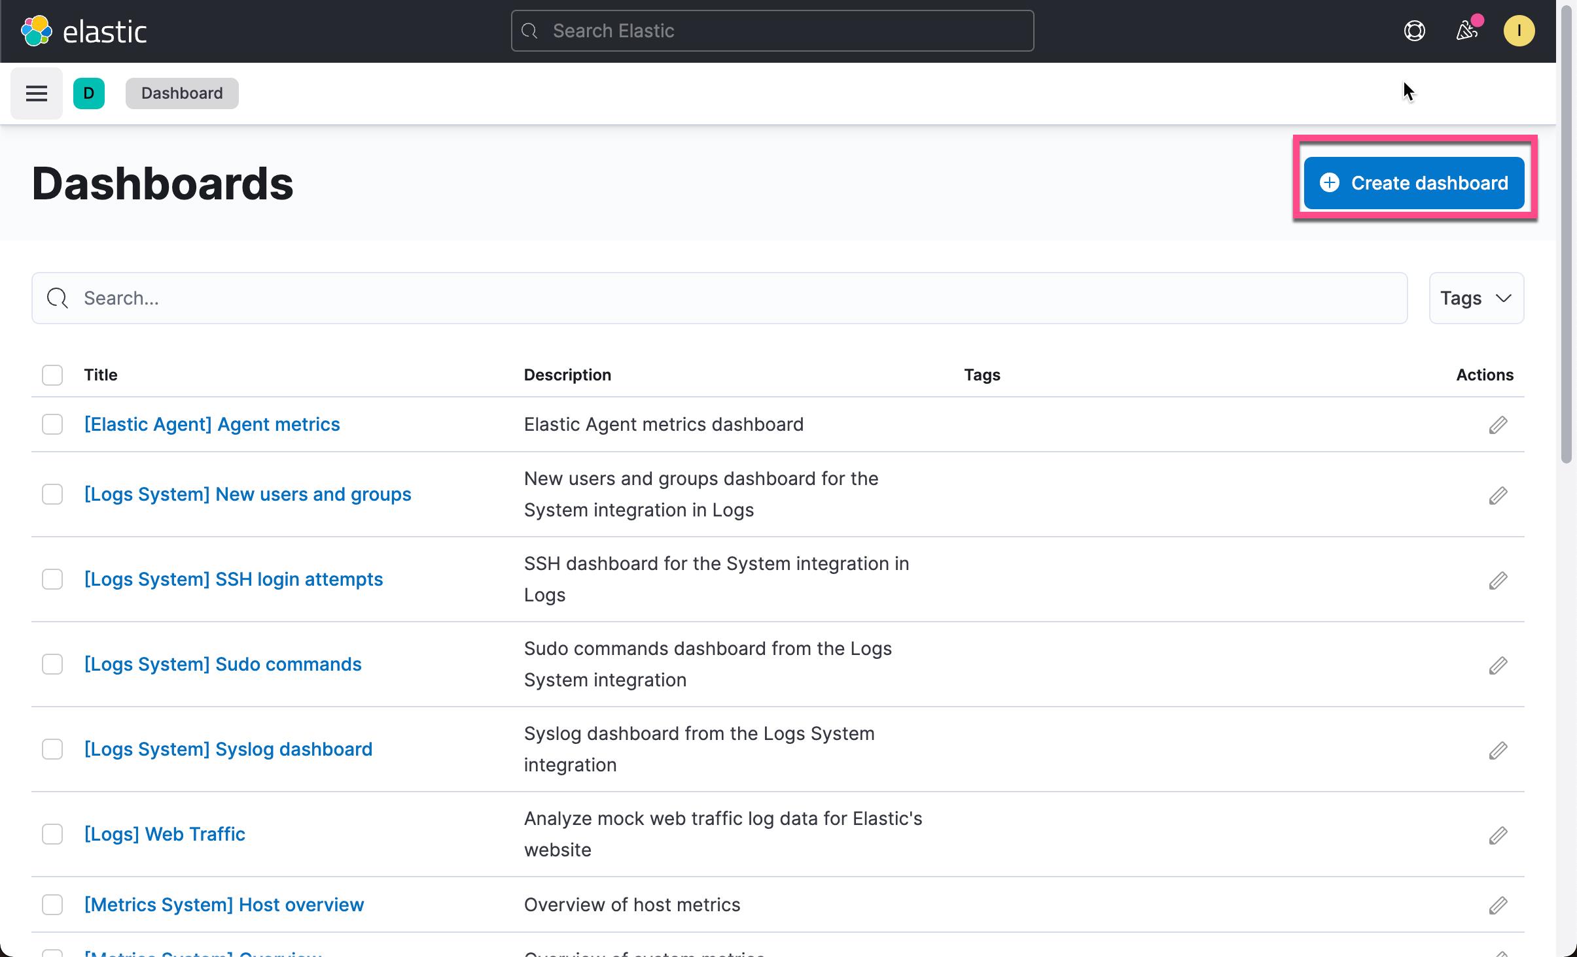Screen dimensions: 1577x957
Task: Open [Metrics System] Host overview dashboard
Action: pyautogui.click(x=224, y=905)
